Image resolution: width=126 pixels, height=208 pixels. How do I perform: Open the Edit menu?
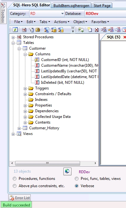31,22
